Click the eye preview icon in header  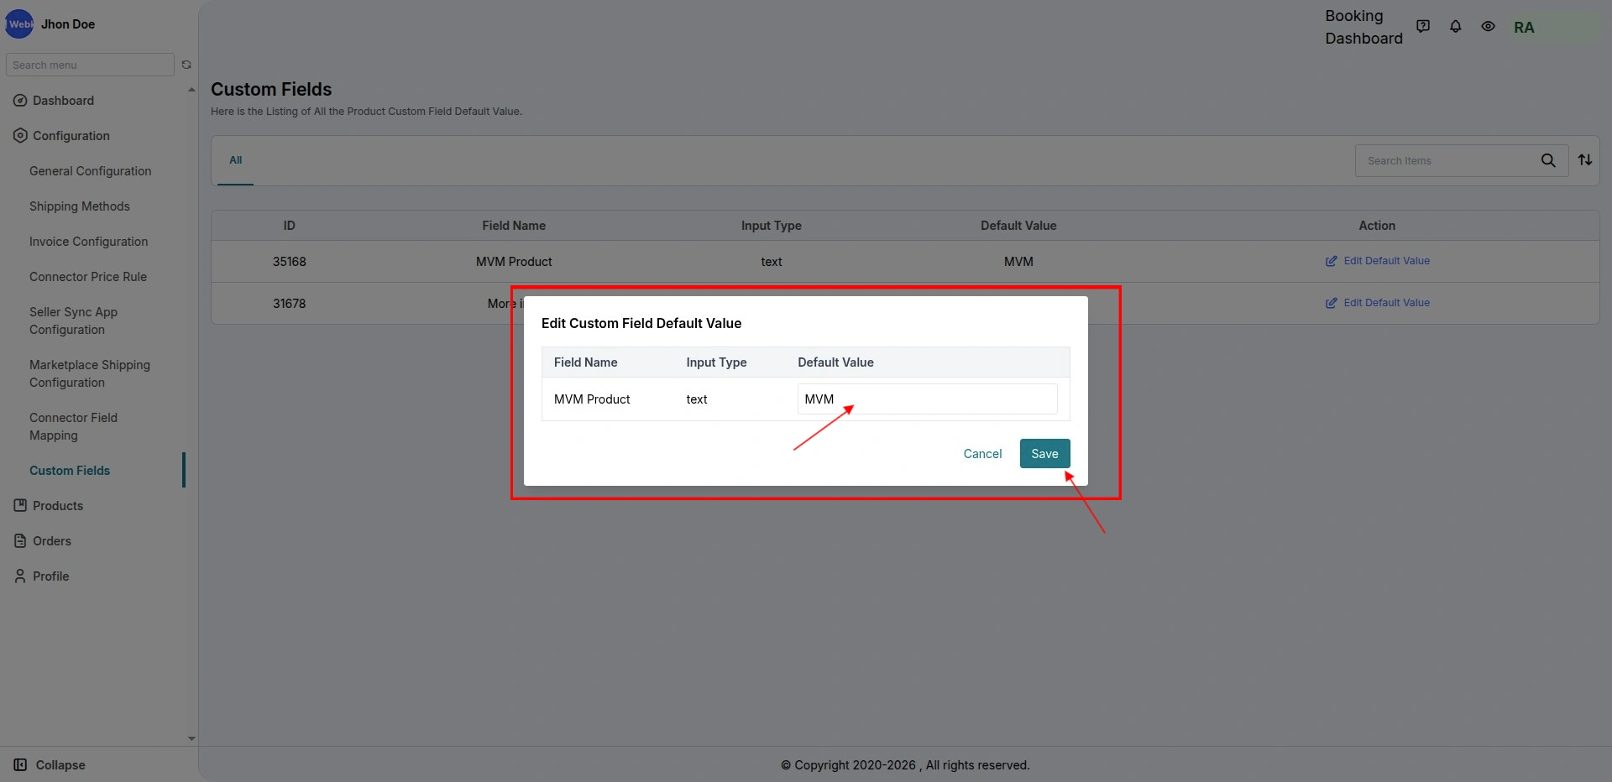click(x=1488, y=27)
